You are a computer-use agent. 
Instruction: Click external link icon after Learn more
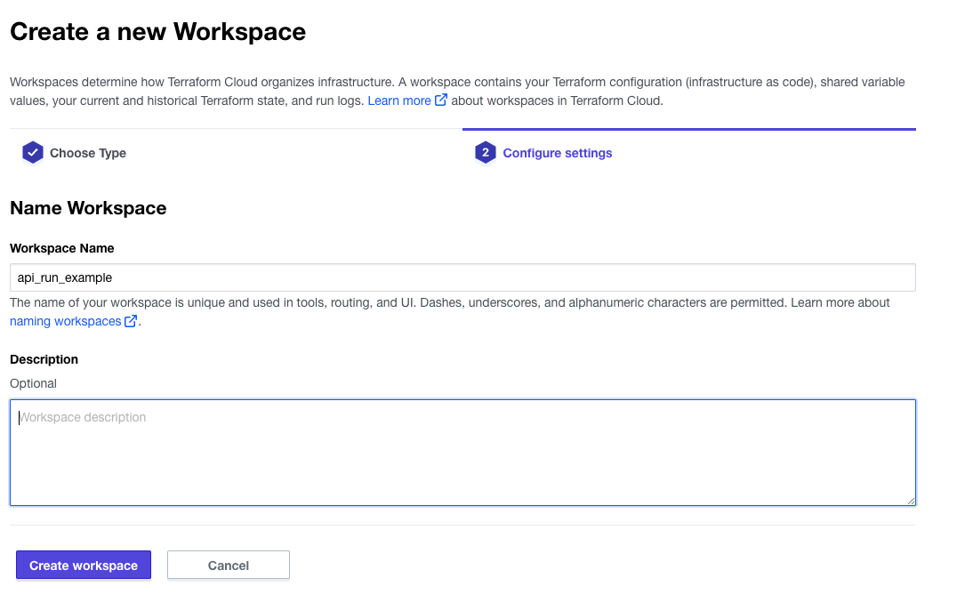click(440, 100)
